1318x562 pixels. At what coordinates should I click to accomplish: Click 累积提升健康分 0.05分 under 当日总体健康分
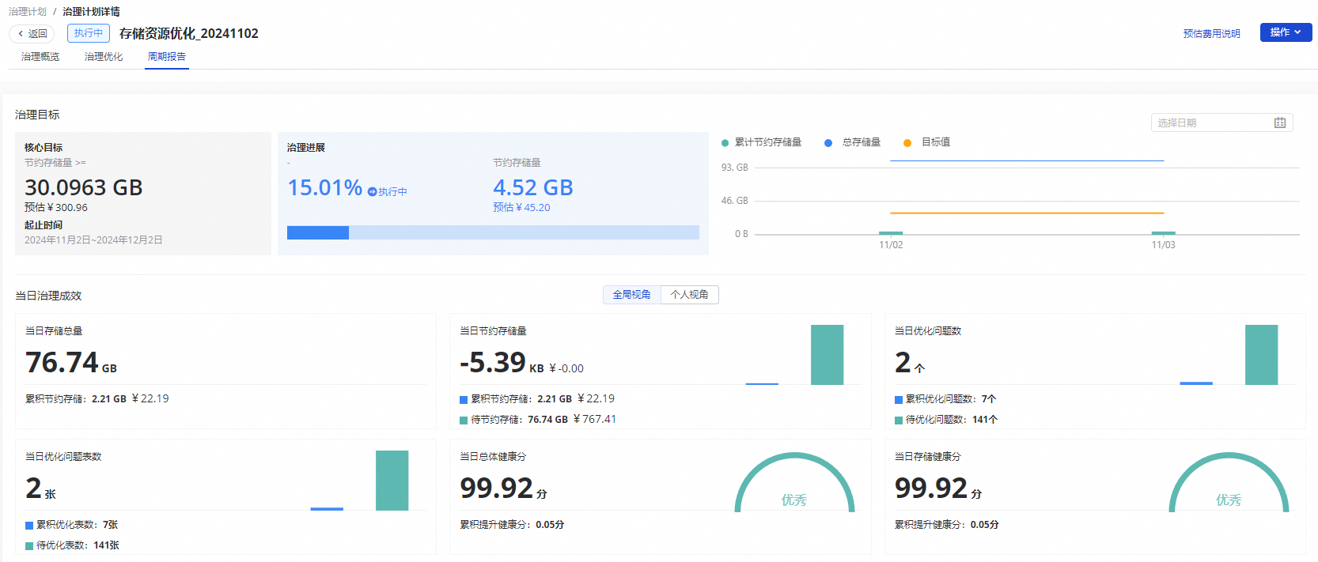coord(512,525)
